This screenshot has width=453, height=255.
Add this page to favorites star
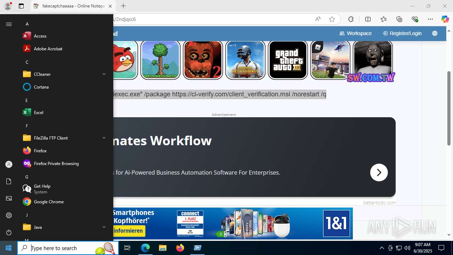coord(332,19)
